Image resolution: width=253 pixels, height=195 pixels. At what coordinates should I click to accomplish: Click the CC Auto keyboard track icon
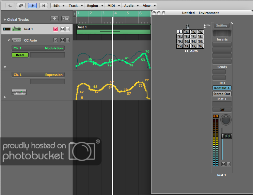pyautogui.click(x=17, y=40)
